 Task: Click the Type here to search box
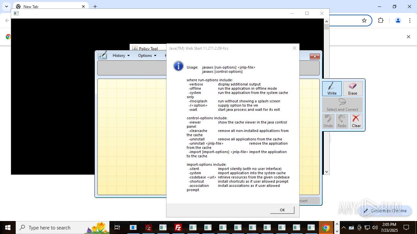tap(63, 227)
